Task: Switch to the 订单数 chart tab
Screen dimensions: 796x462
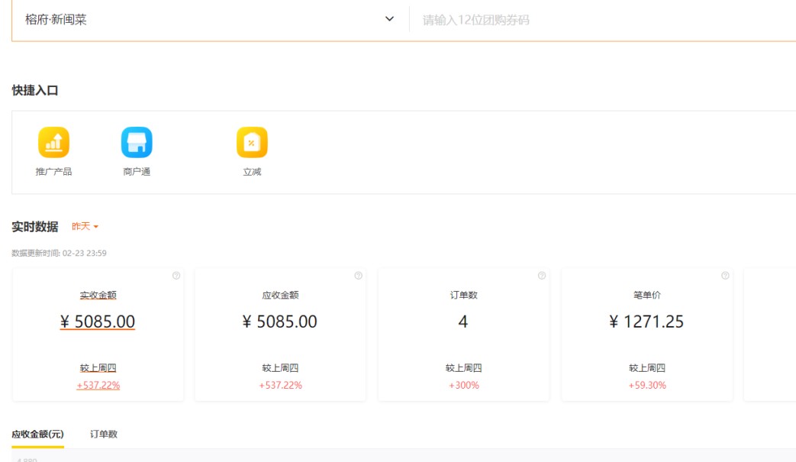Action: pos(104,435)
